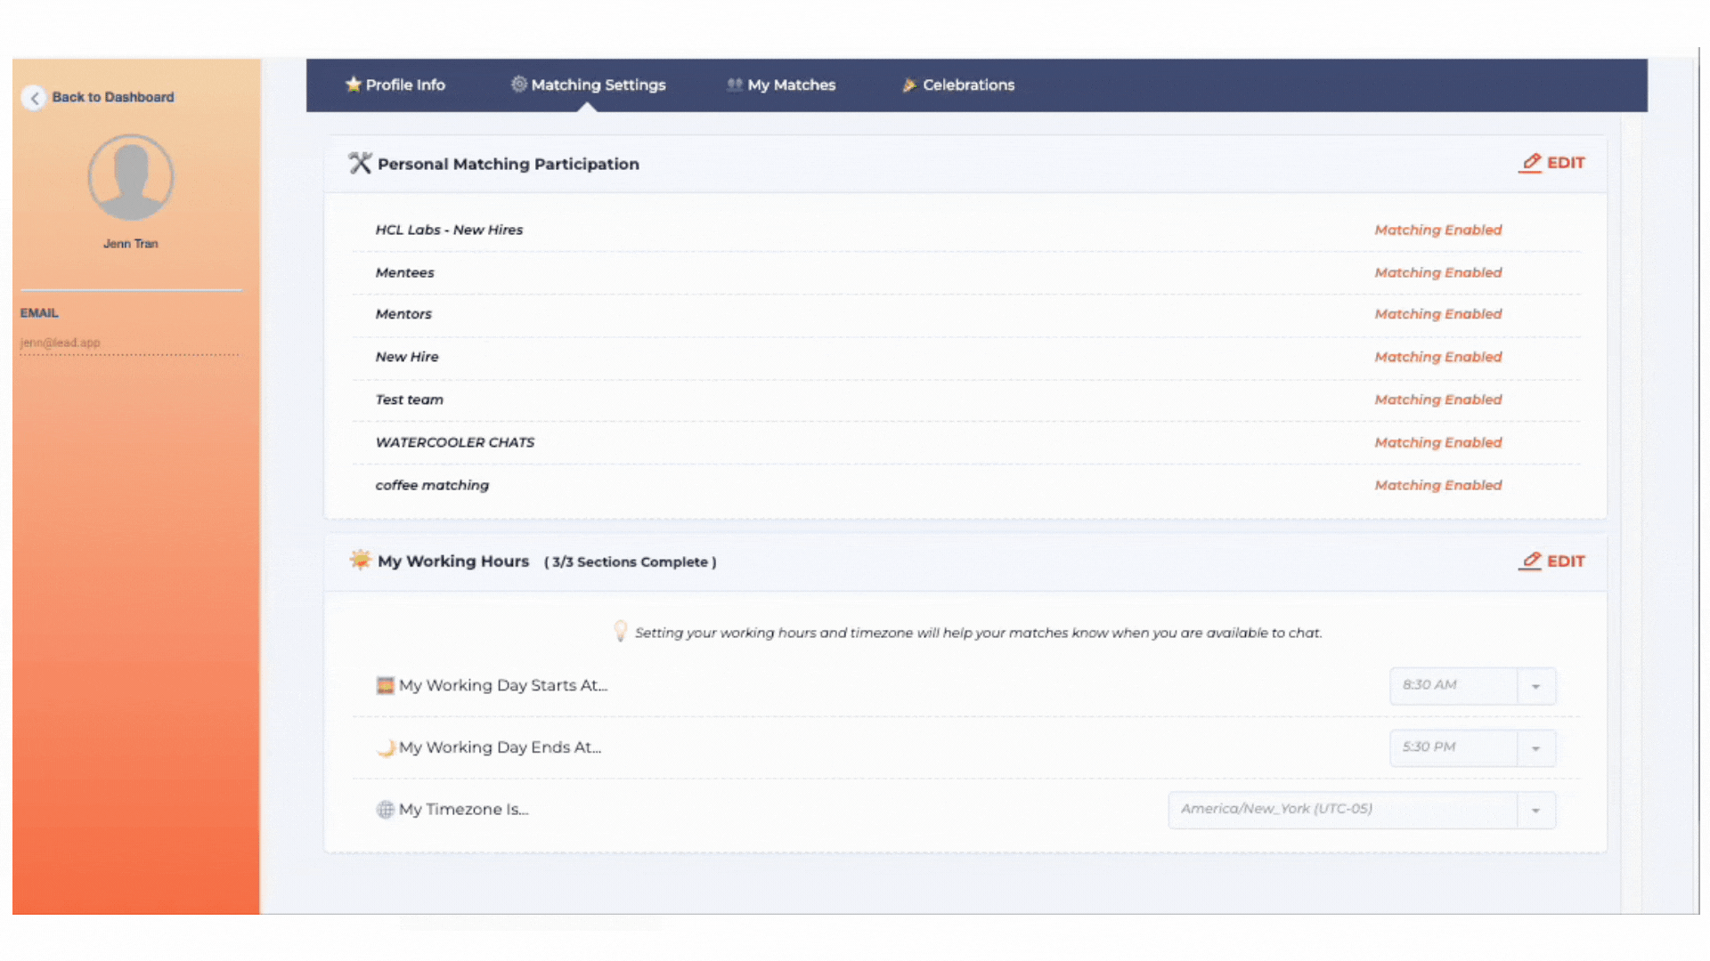Viewport: 1710px width, 961px height.
Task: Click the gear icon for Matching Settings
Action: (x=518, y=84)
